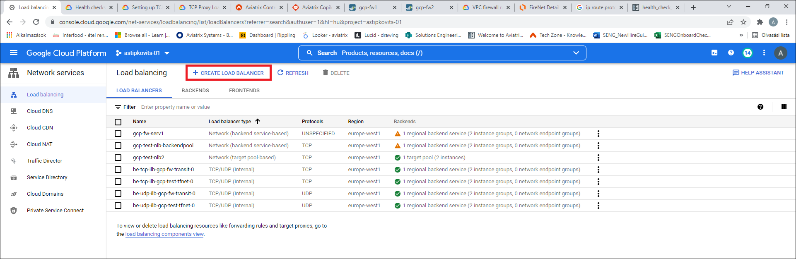Screen dimensions: 796x259
Task: Open the astipkovits-01 project selector dropdown
Action: pyautogui.click(x=143, y=53)
